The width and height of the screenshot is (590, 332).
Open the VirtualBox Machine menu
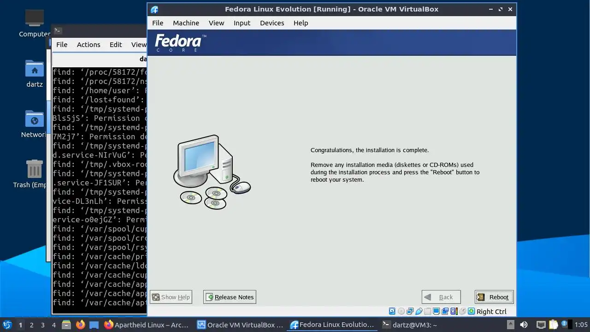click(x=186, y=23)
